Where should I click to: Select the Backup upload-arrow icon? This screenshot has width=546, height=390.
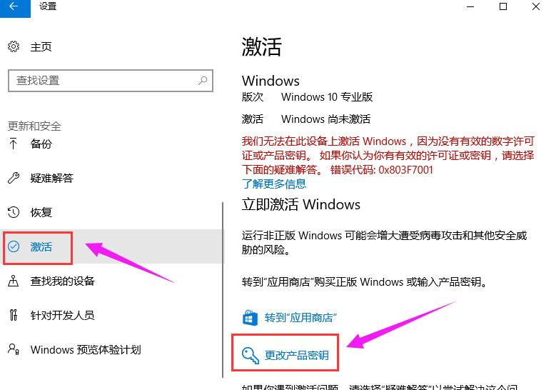[14, 144]
